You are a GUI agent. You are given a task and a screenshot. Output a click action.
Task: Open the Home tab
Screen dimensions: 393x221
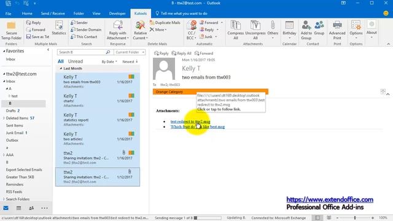[27, 14]
